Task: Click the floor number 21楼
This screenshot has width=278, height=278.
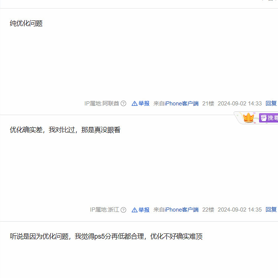Action: [208, 103]
